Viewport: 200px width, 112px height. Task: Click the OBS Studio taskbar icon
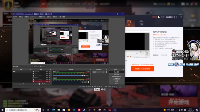tap(115, 110)
